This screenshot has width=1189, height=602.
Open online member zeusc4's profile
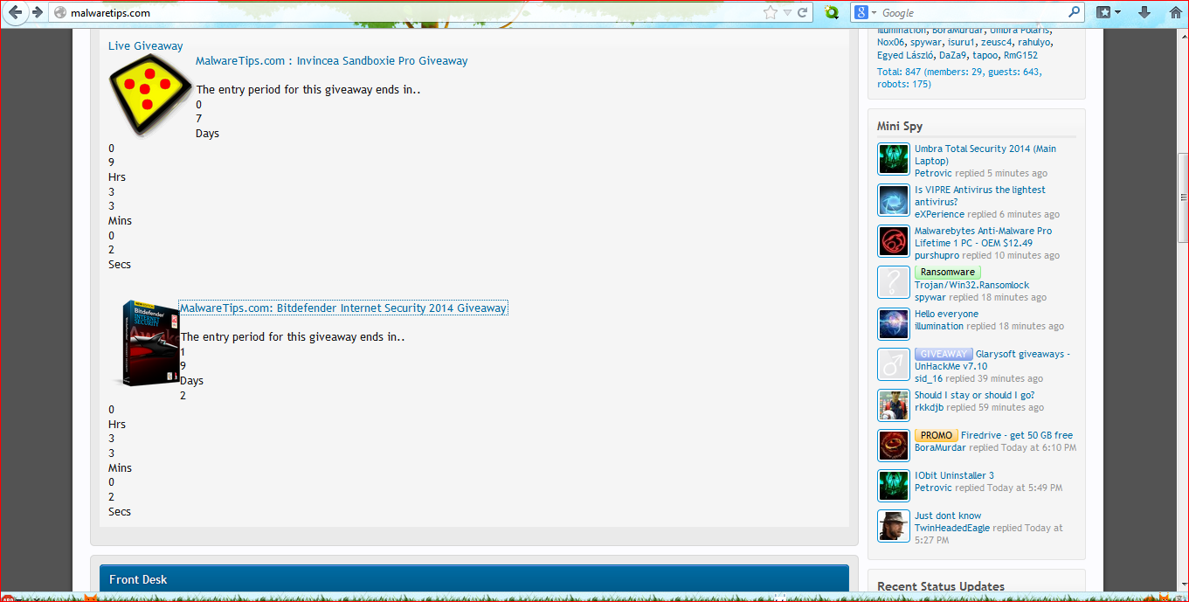996,42
